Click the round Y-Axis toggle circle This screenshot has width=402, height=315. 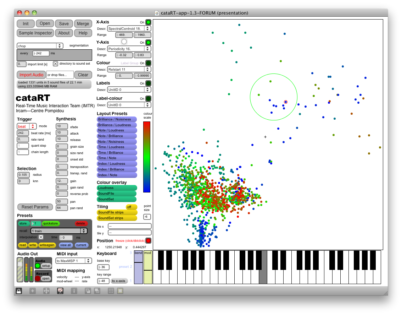pos(124,41)
